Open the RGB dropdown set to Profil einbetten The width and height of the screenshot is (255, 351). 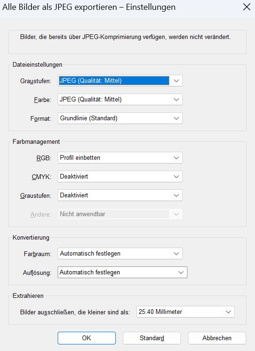click(120, 157)
